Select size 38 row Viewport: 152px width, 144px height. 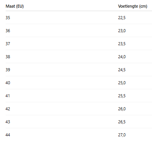coord(79,57)
